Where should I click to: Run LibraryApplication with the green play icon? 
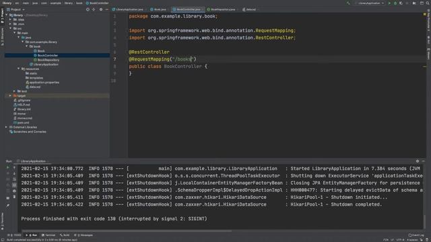coord(389,3)
